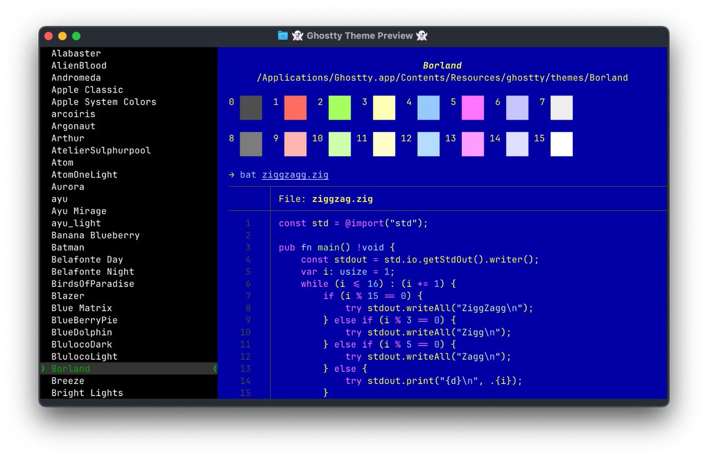This screenshot has height=458, width=708.
Task: Select the Blazer theme
Action: pos(68,296)
